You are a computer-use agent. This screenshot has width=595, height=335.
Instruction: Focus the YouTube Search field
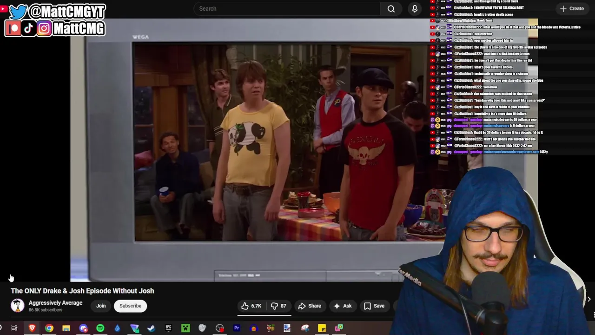point(287,8)
